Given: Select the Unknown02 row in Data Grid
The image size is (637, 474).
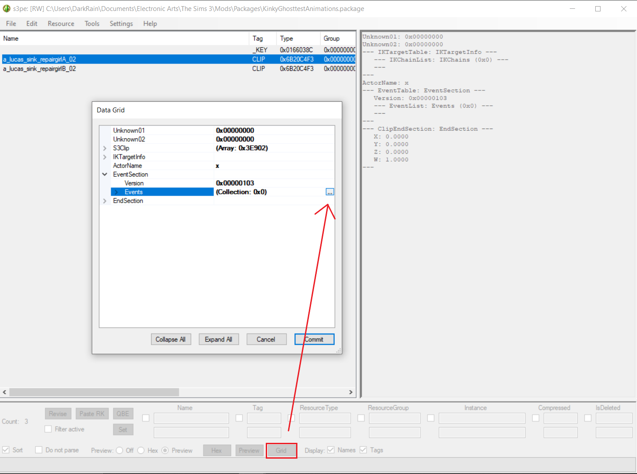Looking at the screenshot, I should [x=217, y=139].
